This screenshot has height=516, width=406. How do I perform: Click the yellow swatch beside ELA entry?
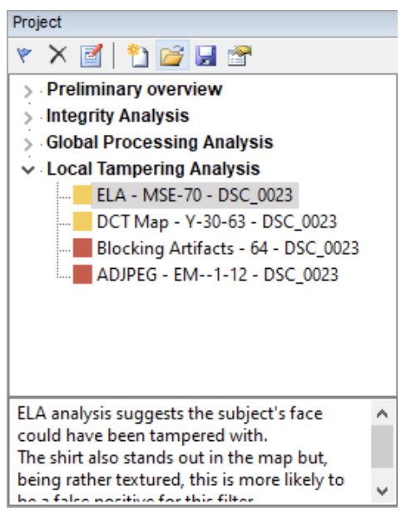[82, 195]
